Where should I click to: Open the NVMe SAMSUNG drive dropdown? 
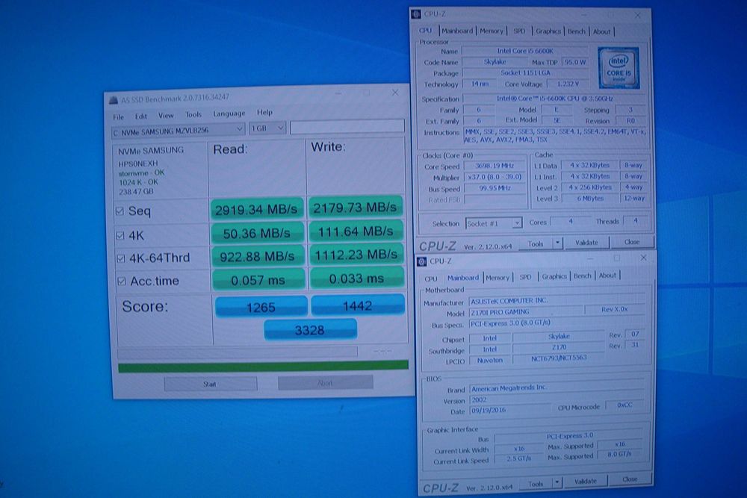click(179, 130)
